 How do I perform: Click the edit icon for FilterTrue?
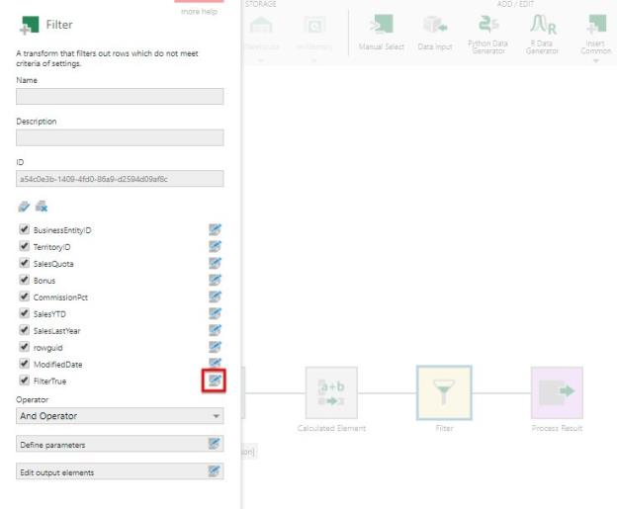point(216,381)
